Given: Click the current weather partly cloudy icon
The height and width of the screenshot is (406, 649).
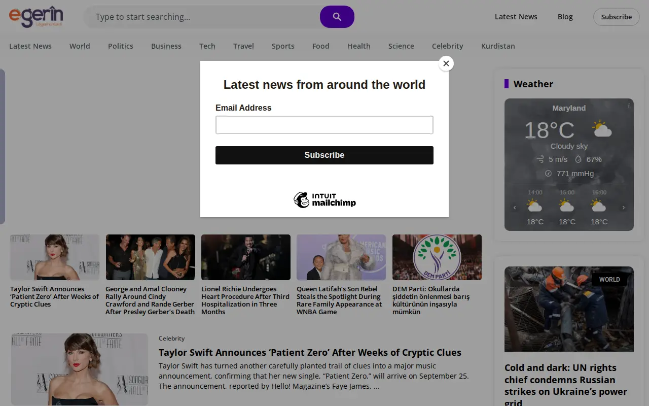Looking at the screenshot, I should (602, 129).
